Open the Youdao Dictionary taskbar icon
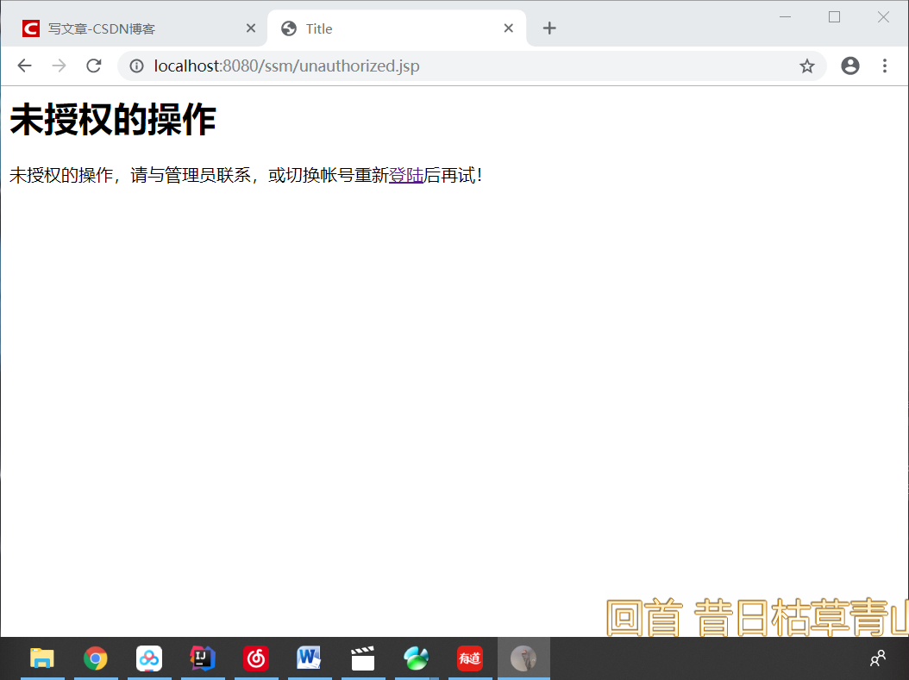The height and width of the screenshot is (680, 909). pos(470,658)
